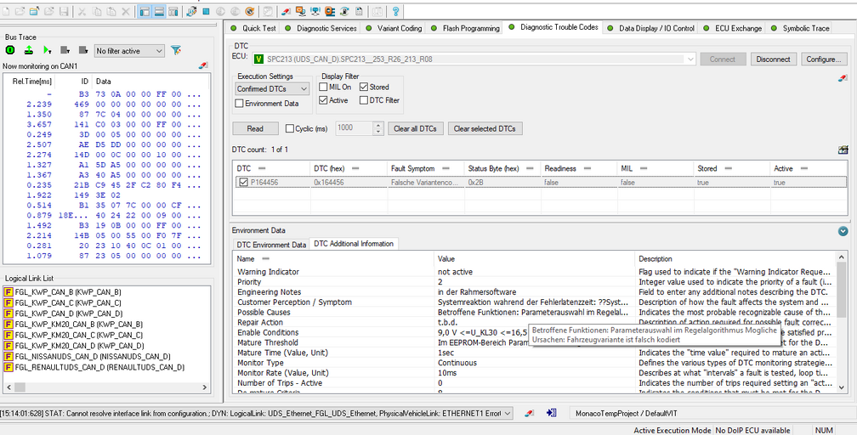This screenshot has width=857, height=435.
Task: Click the MonacoTempProject / DefaultVIT status entry
Action: point(627,413)
